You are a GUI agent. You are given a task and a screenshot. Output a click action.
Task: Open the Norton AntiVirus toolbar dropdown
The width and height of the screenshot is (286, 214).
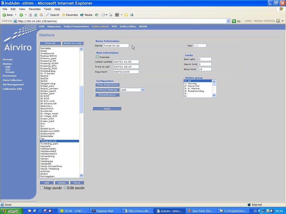282,21
